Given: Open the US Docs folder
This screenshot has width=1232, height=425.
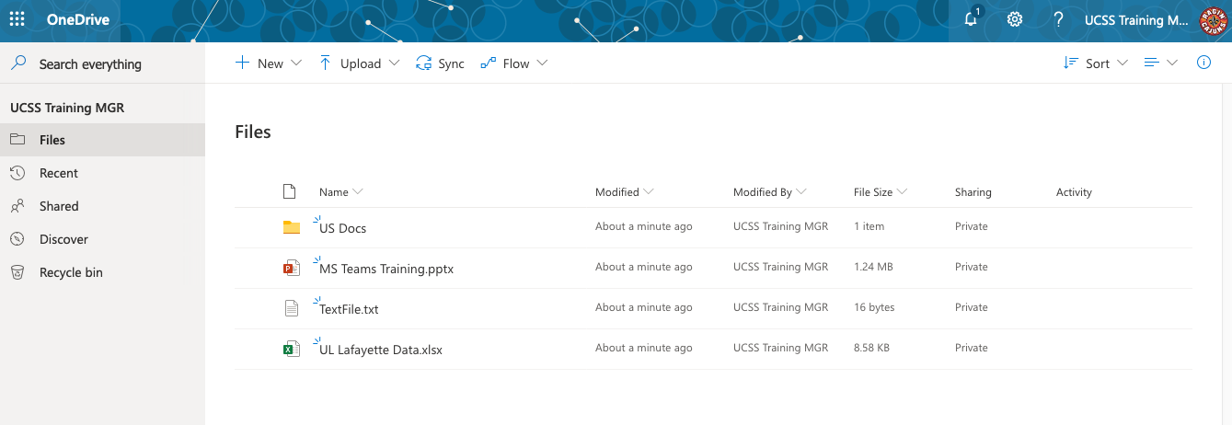Looking at the screenshot, I should [342, 228].
